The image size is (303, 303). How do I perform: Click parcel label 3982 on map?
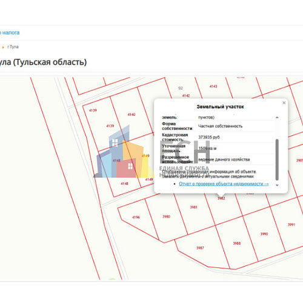click(x=221, y=198)
